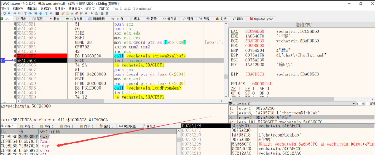Click the 隐藏FPU button
The width and height of the screenshot is (375, 155).
click(x=302, y=25)
